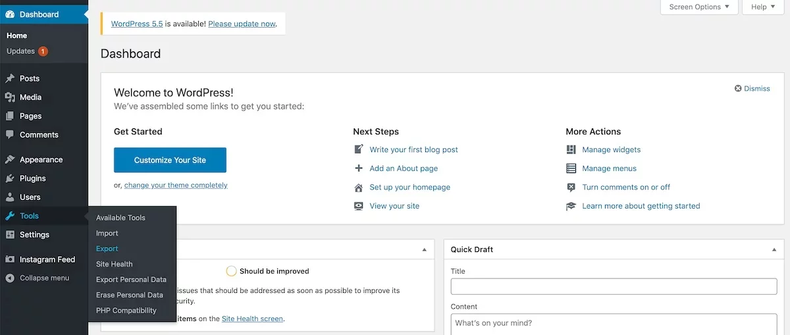
Task: Click the Dashboard gauge icon in sidebar
Action: pyautogui.click(x=10, y=14)
